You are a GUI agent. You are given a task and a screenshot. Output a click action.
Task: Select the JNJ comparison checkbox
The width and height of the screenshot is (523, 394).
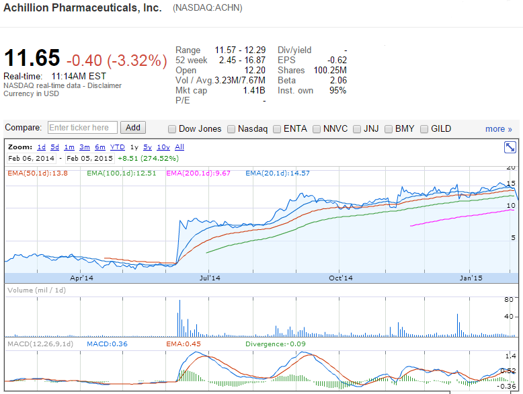(x=356, y=129)
